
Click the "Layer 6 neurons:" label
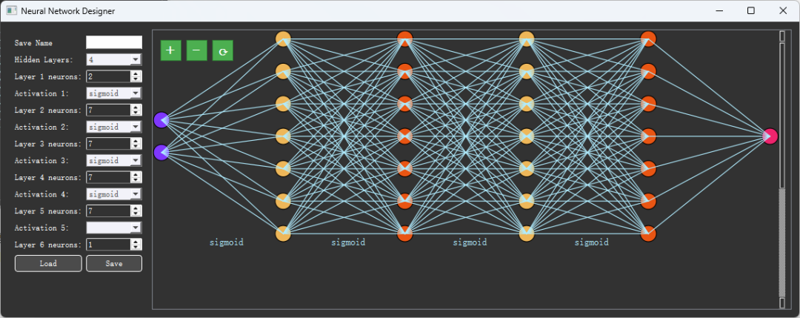(x=48, y=245)
